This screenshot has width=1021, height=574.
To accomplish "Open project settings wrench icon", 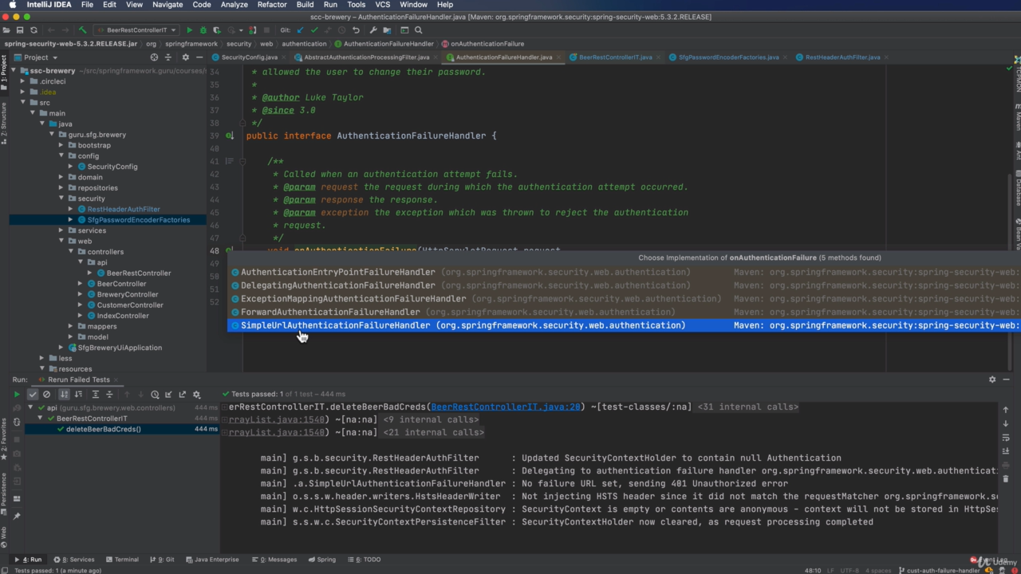I will click(x=373, y=30).
